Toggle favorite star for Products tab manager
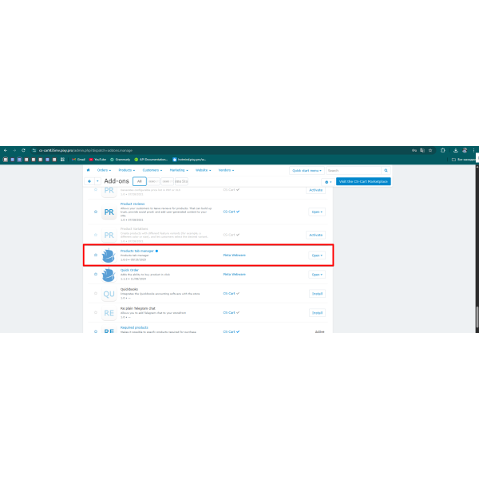 click(x=96, y=255)
